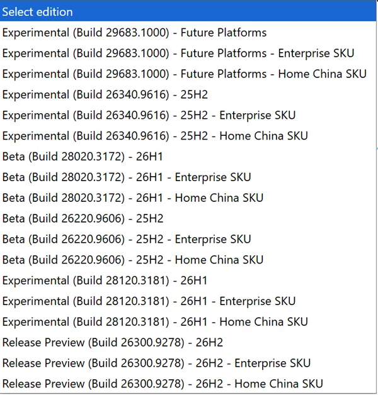Choose Beta Build 26220.9606 25H2
378x395 pixels.
pyautogui.click(x=188, y=218)
